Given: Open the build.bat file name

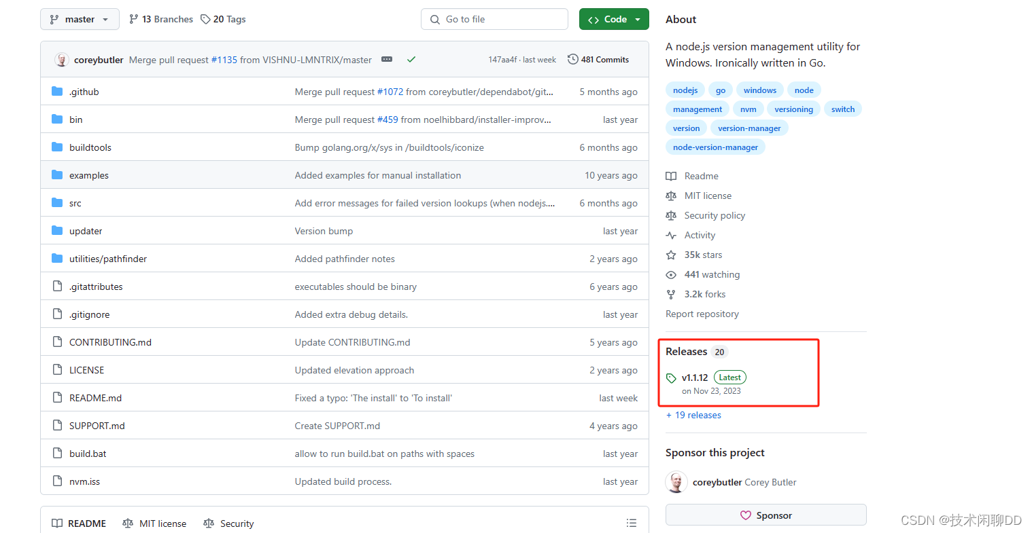Looking at the screenshot, I should click(88, 454).
